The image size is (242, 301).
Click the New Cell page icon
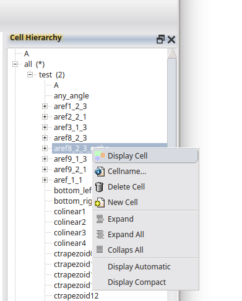[100, 203]
